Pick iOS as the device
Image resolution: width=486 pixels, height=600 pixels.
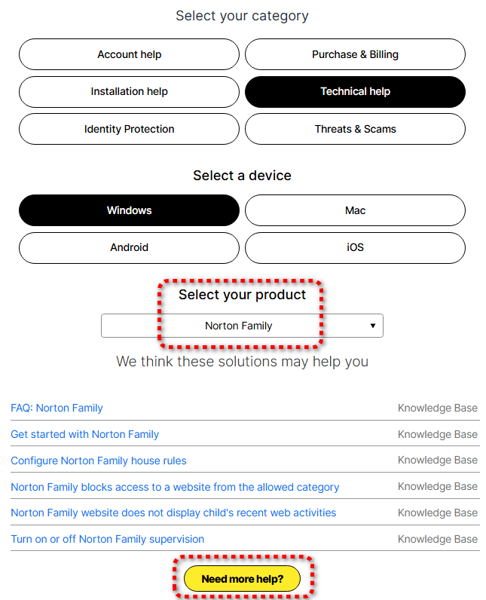pyautogui.click(x=355, y=247)
